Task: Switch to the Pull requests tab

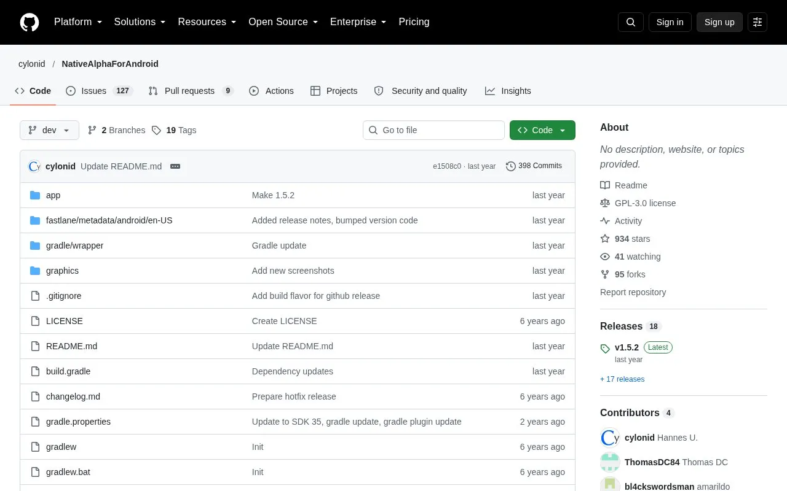Action: pyautogui.click(x=191, y=91)
